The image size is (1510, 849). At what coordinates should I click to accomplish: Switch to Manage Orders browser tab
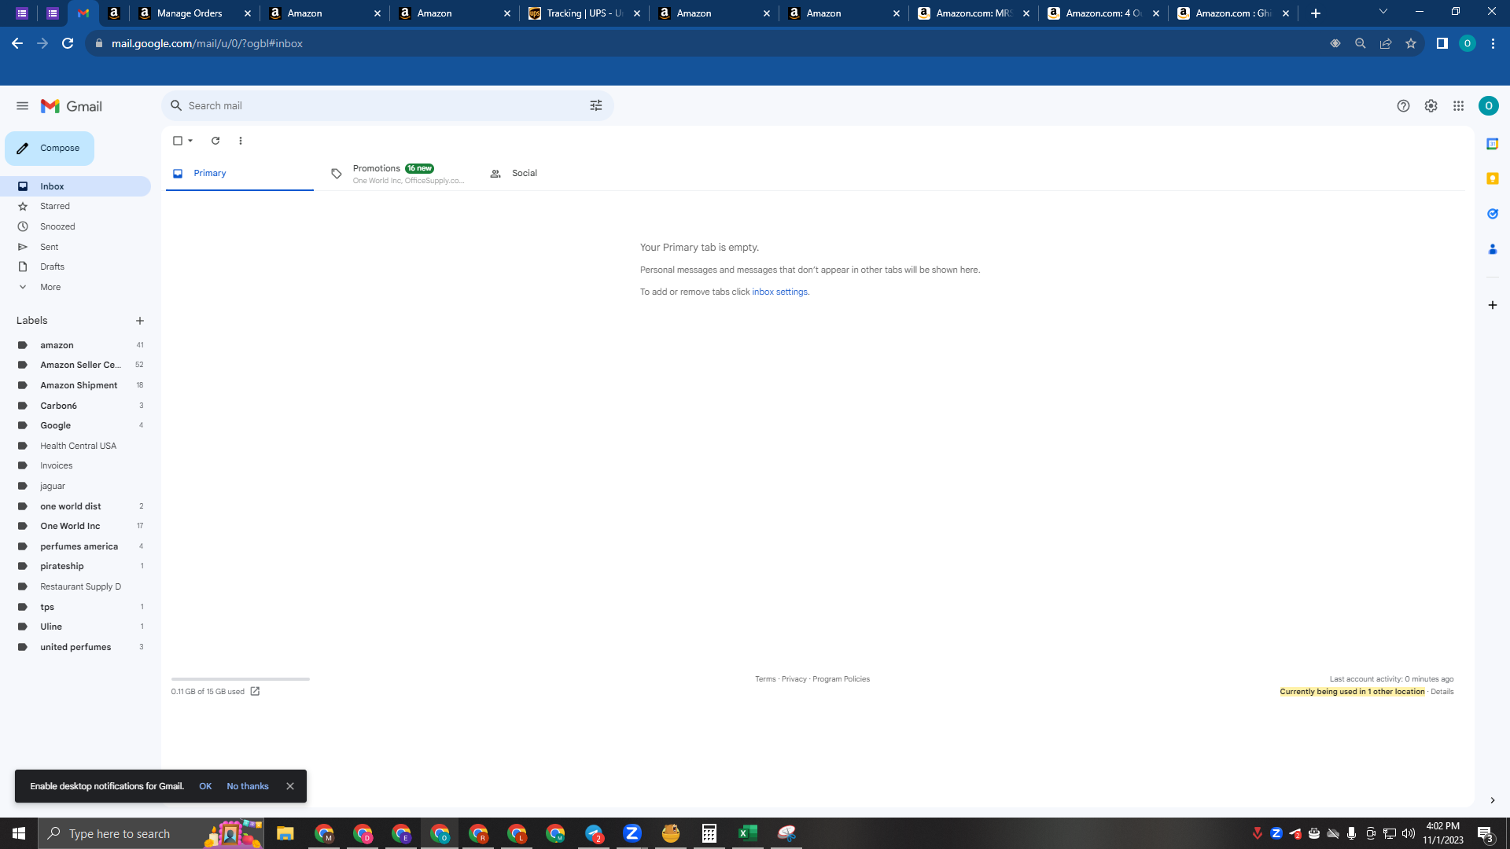pos(194,13)
